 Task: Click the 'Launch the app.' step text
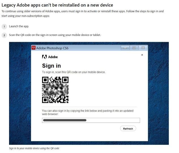[x=19, y=26]
